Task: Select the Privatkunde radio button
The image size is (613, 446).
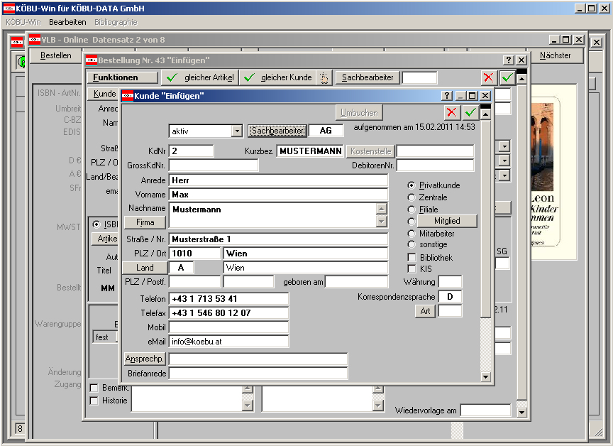Action: coord(412,185)
